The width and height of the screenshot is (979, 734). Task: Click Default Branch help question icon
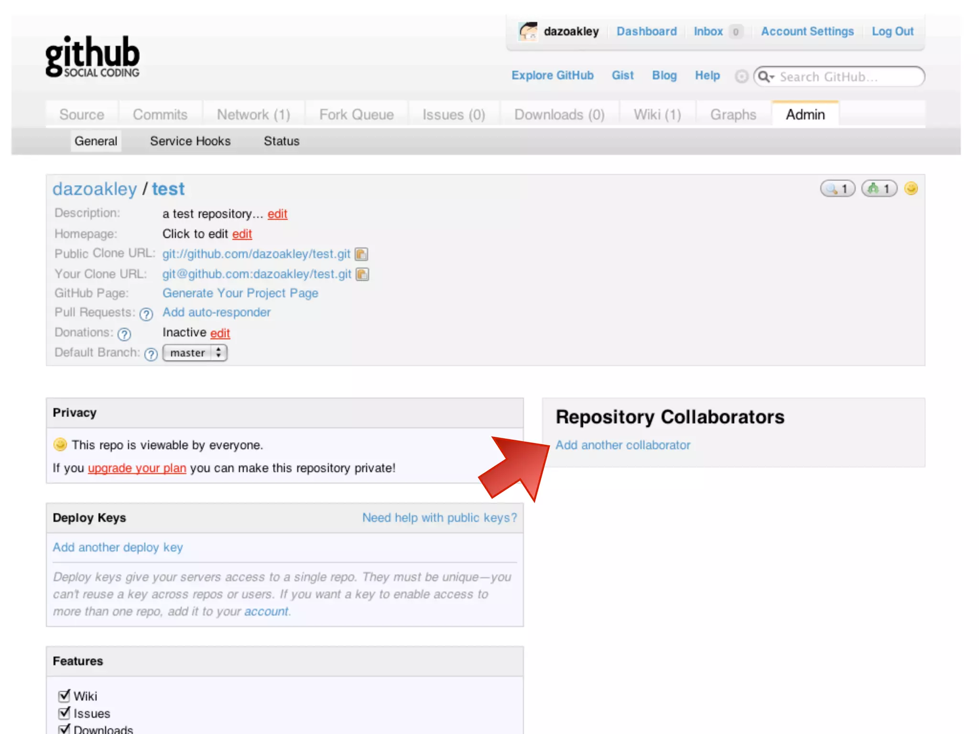pos(151,354)
